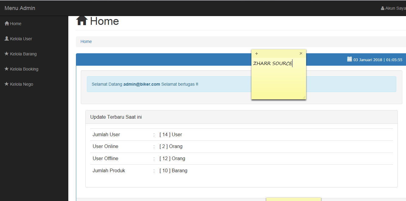The height and width of the screenshot is (201, 406).
Task: Click the large home icon in page heading
Action: (82, 20)
